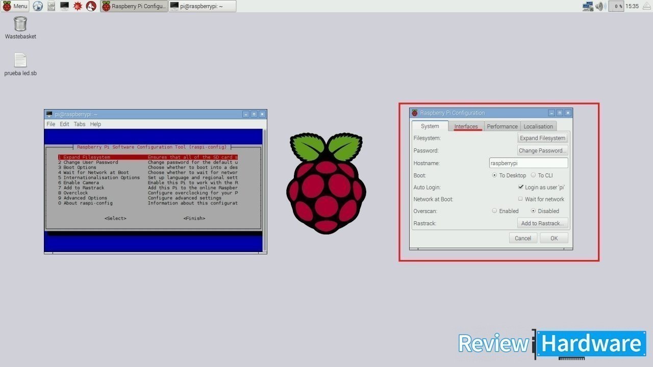Click the Hostname input field
The image size is (653, 367).
[x=529, y=163]
